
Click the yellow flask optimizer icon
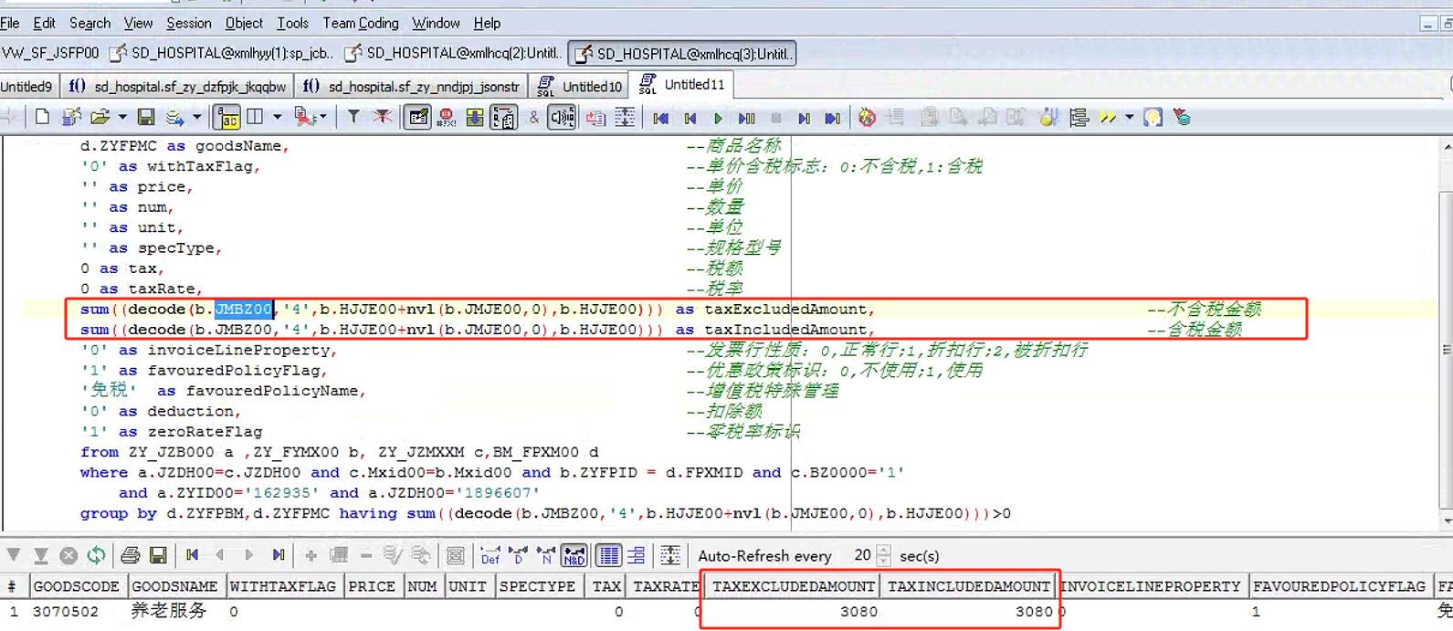(1049, 117)
